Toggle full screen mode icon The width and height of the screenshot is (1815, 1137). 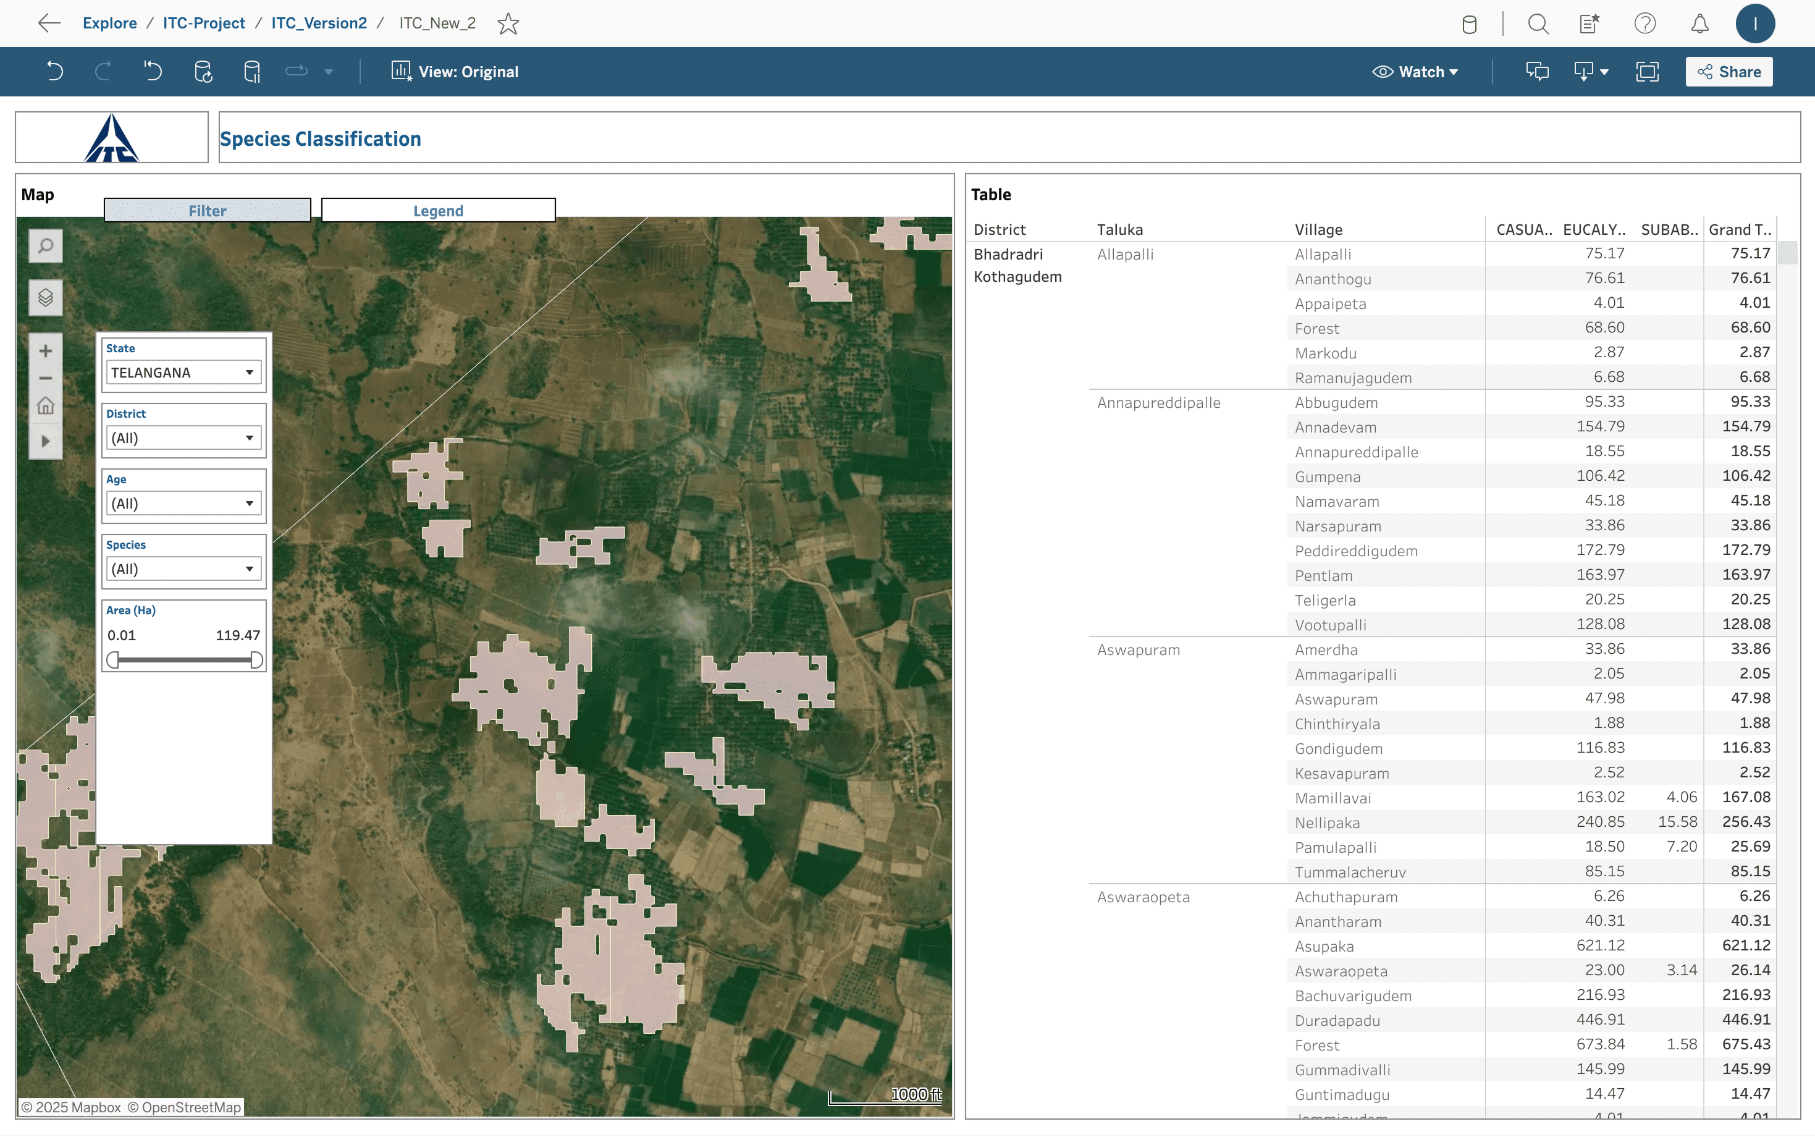pos(1646,72)
